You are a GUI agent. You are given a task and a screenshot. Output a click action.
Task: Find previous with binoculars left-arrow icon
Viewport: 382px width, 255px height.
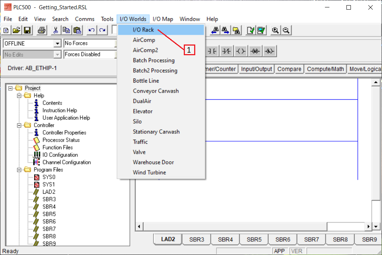(x=215, y=30)
